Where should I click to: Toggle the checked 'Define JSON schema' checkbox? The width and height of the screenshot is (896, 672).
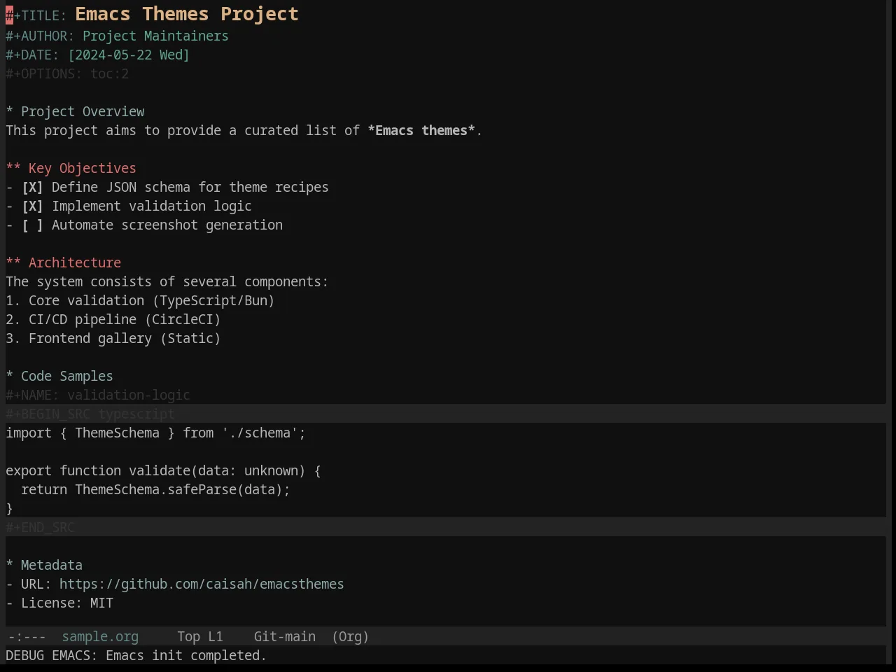(x=32, y=188)
